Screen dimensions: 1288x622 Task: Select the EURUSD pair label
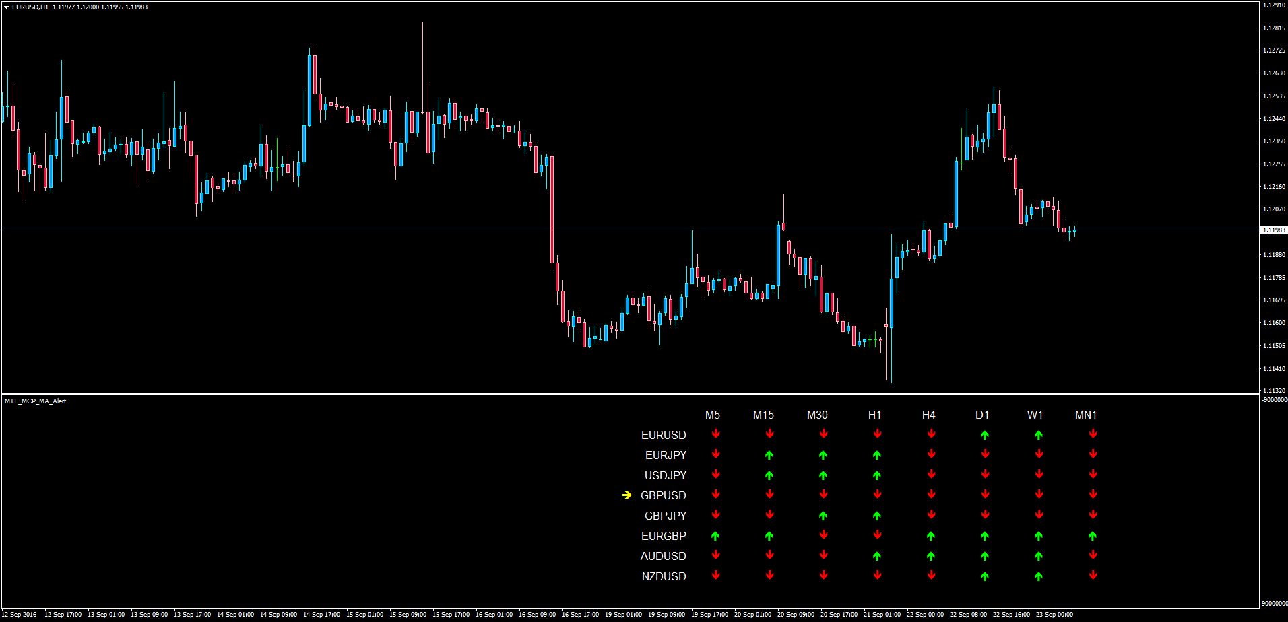click(664, 435)
